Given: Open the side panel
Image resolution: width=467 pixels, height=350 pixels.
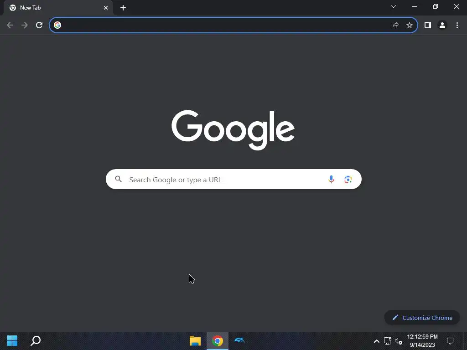Looking at the screenshot, I should pyautogui.click(x=428, y=26).
